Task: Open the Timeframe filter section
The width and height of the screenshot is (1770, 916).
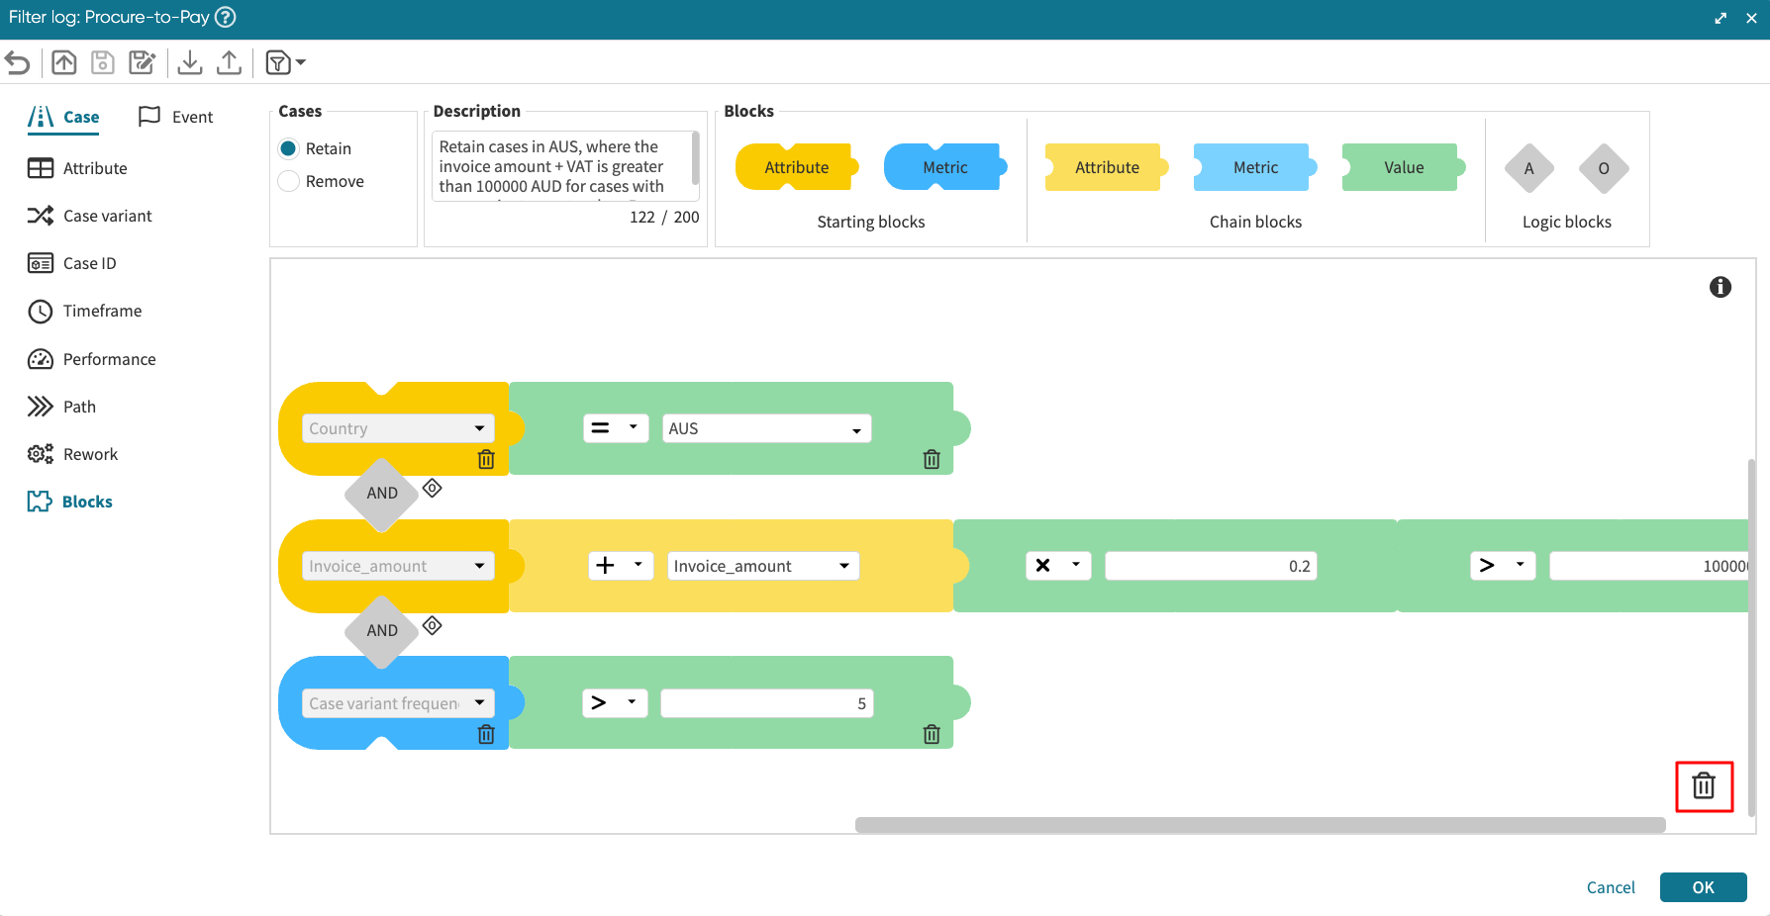Action: tap(102, 311)
